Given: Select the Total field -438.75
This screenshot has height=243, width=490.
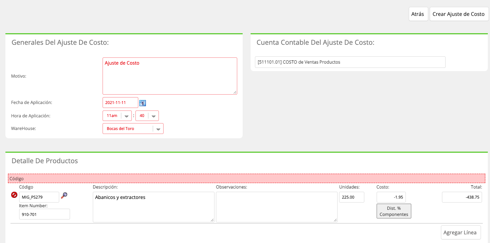Looking at the screenshot, I should [x=462, y=197].
